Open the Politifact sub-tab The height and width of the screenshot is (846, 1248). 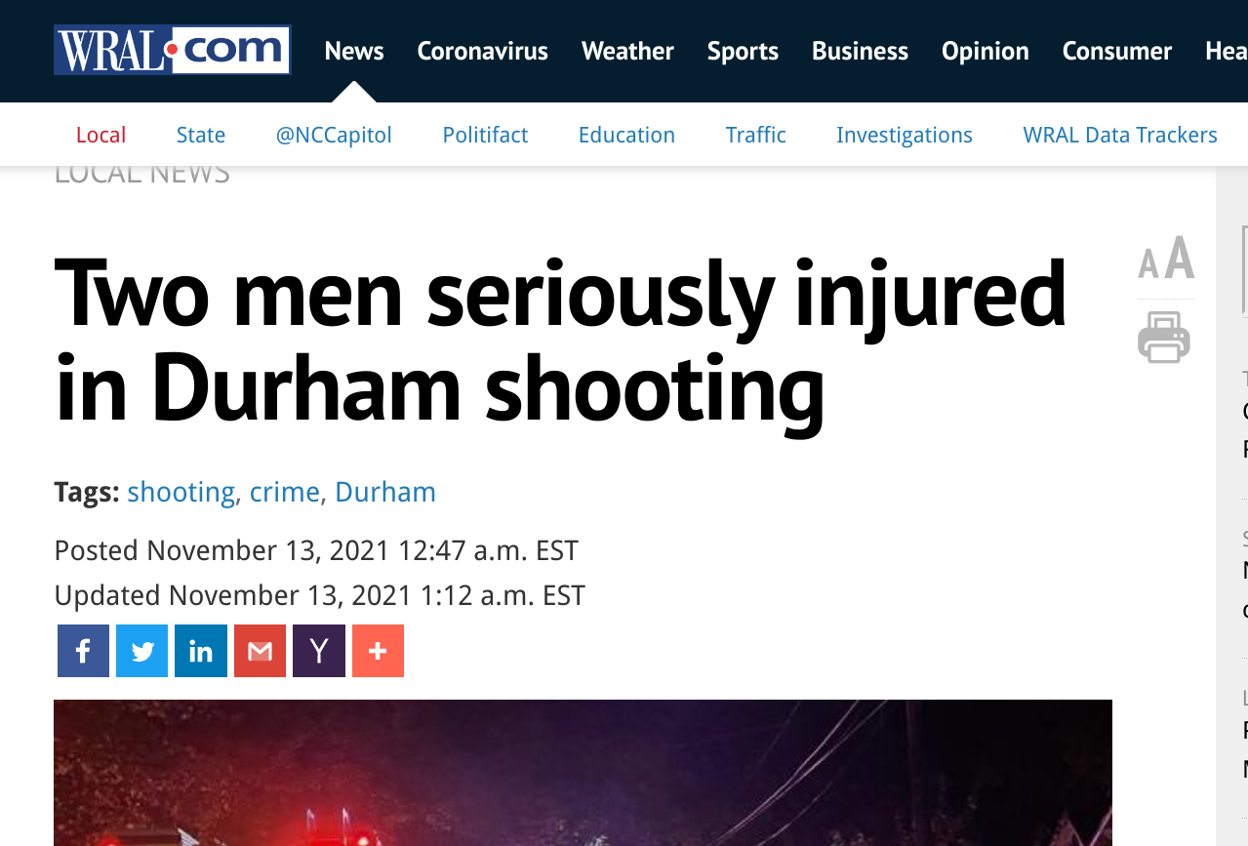(x=485, y=135)
